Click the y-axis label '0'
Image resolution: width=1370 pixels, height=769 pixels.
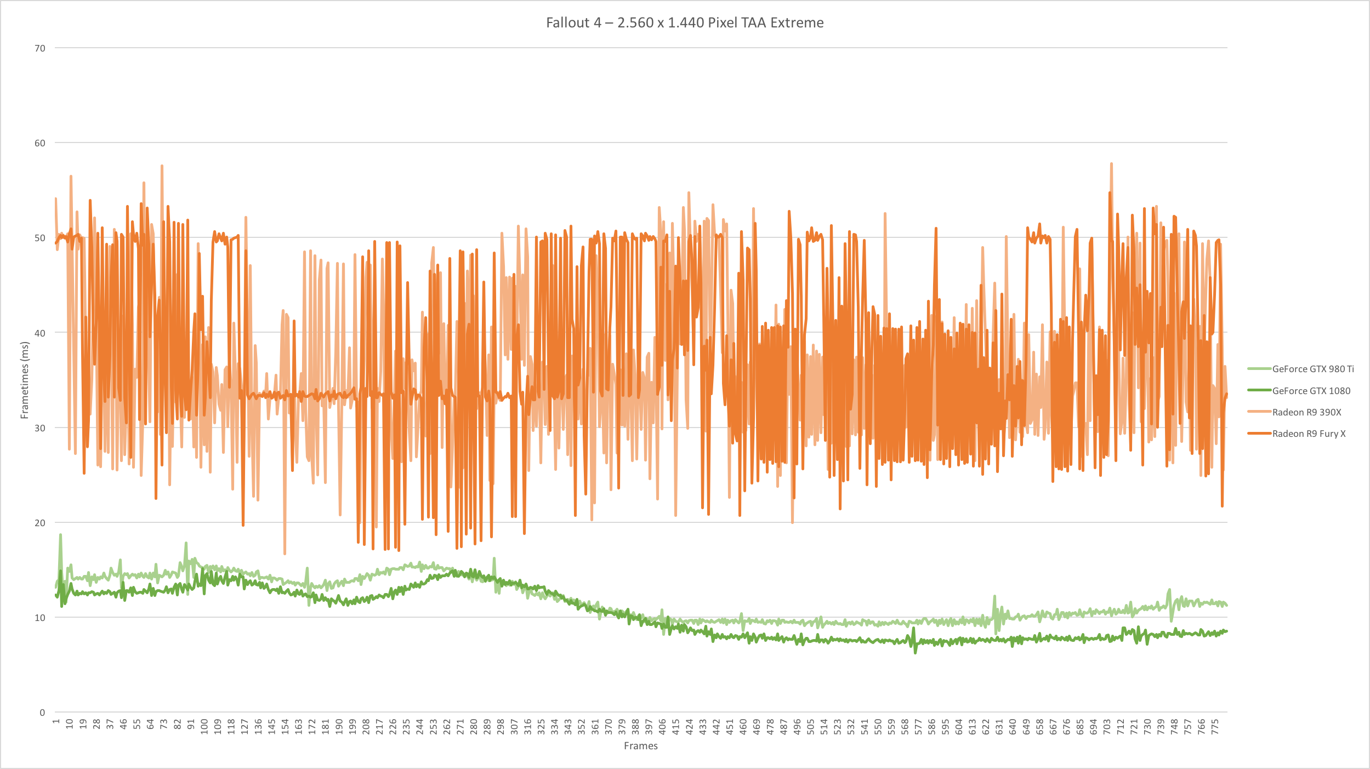pyautogui.click(x=42, y=713)
